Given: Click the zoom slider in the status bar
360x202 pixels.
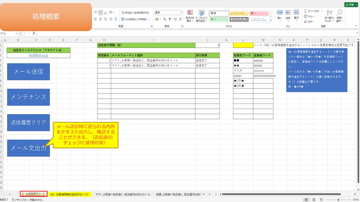Looking at the screenshot, I should (x=338, y=200).
